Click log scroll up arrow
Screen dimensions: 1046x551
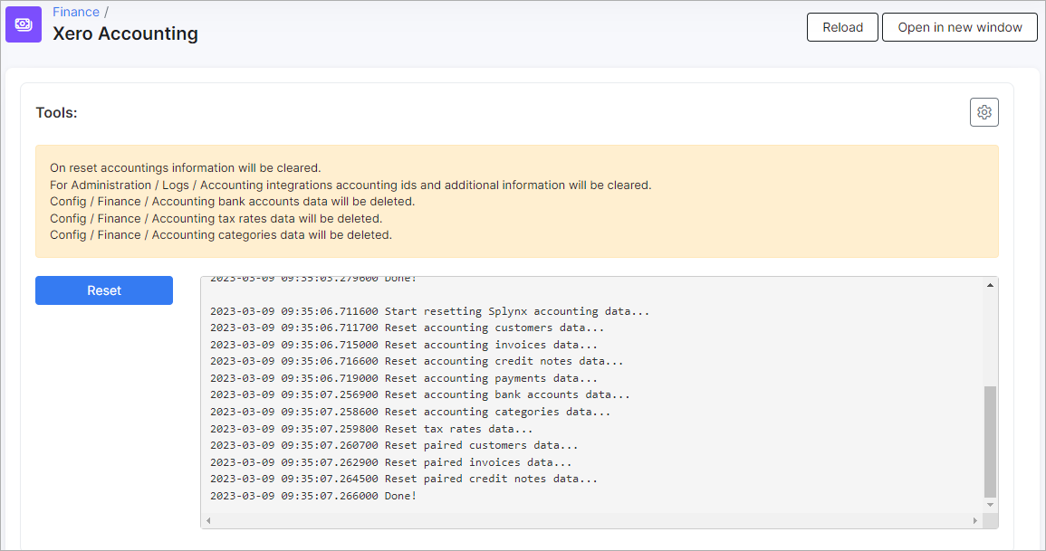click(x=990, y=285)
